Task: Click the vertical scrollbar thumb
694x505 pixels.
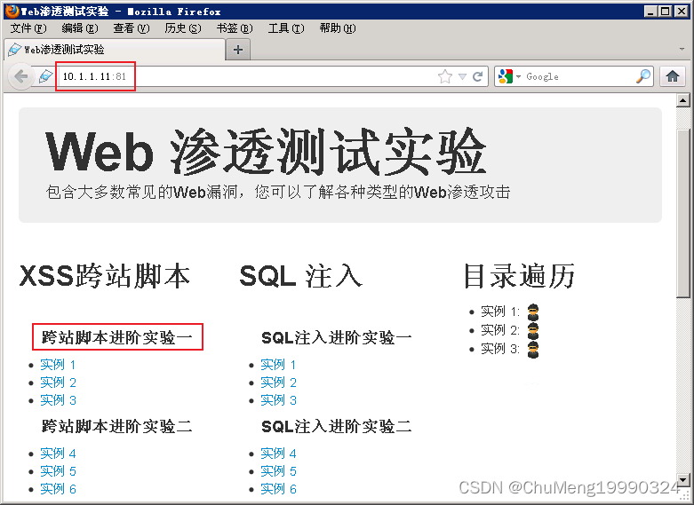Action: pos(683,213)
